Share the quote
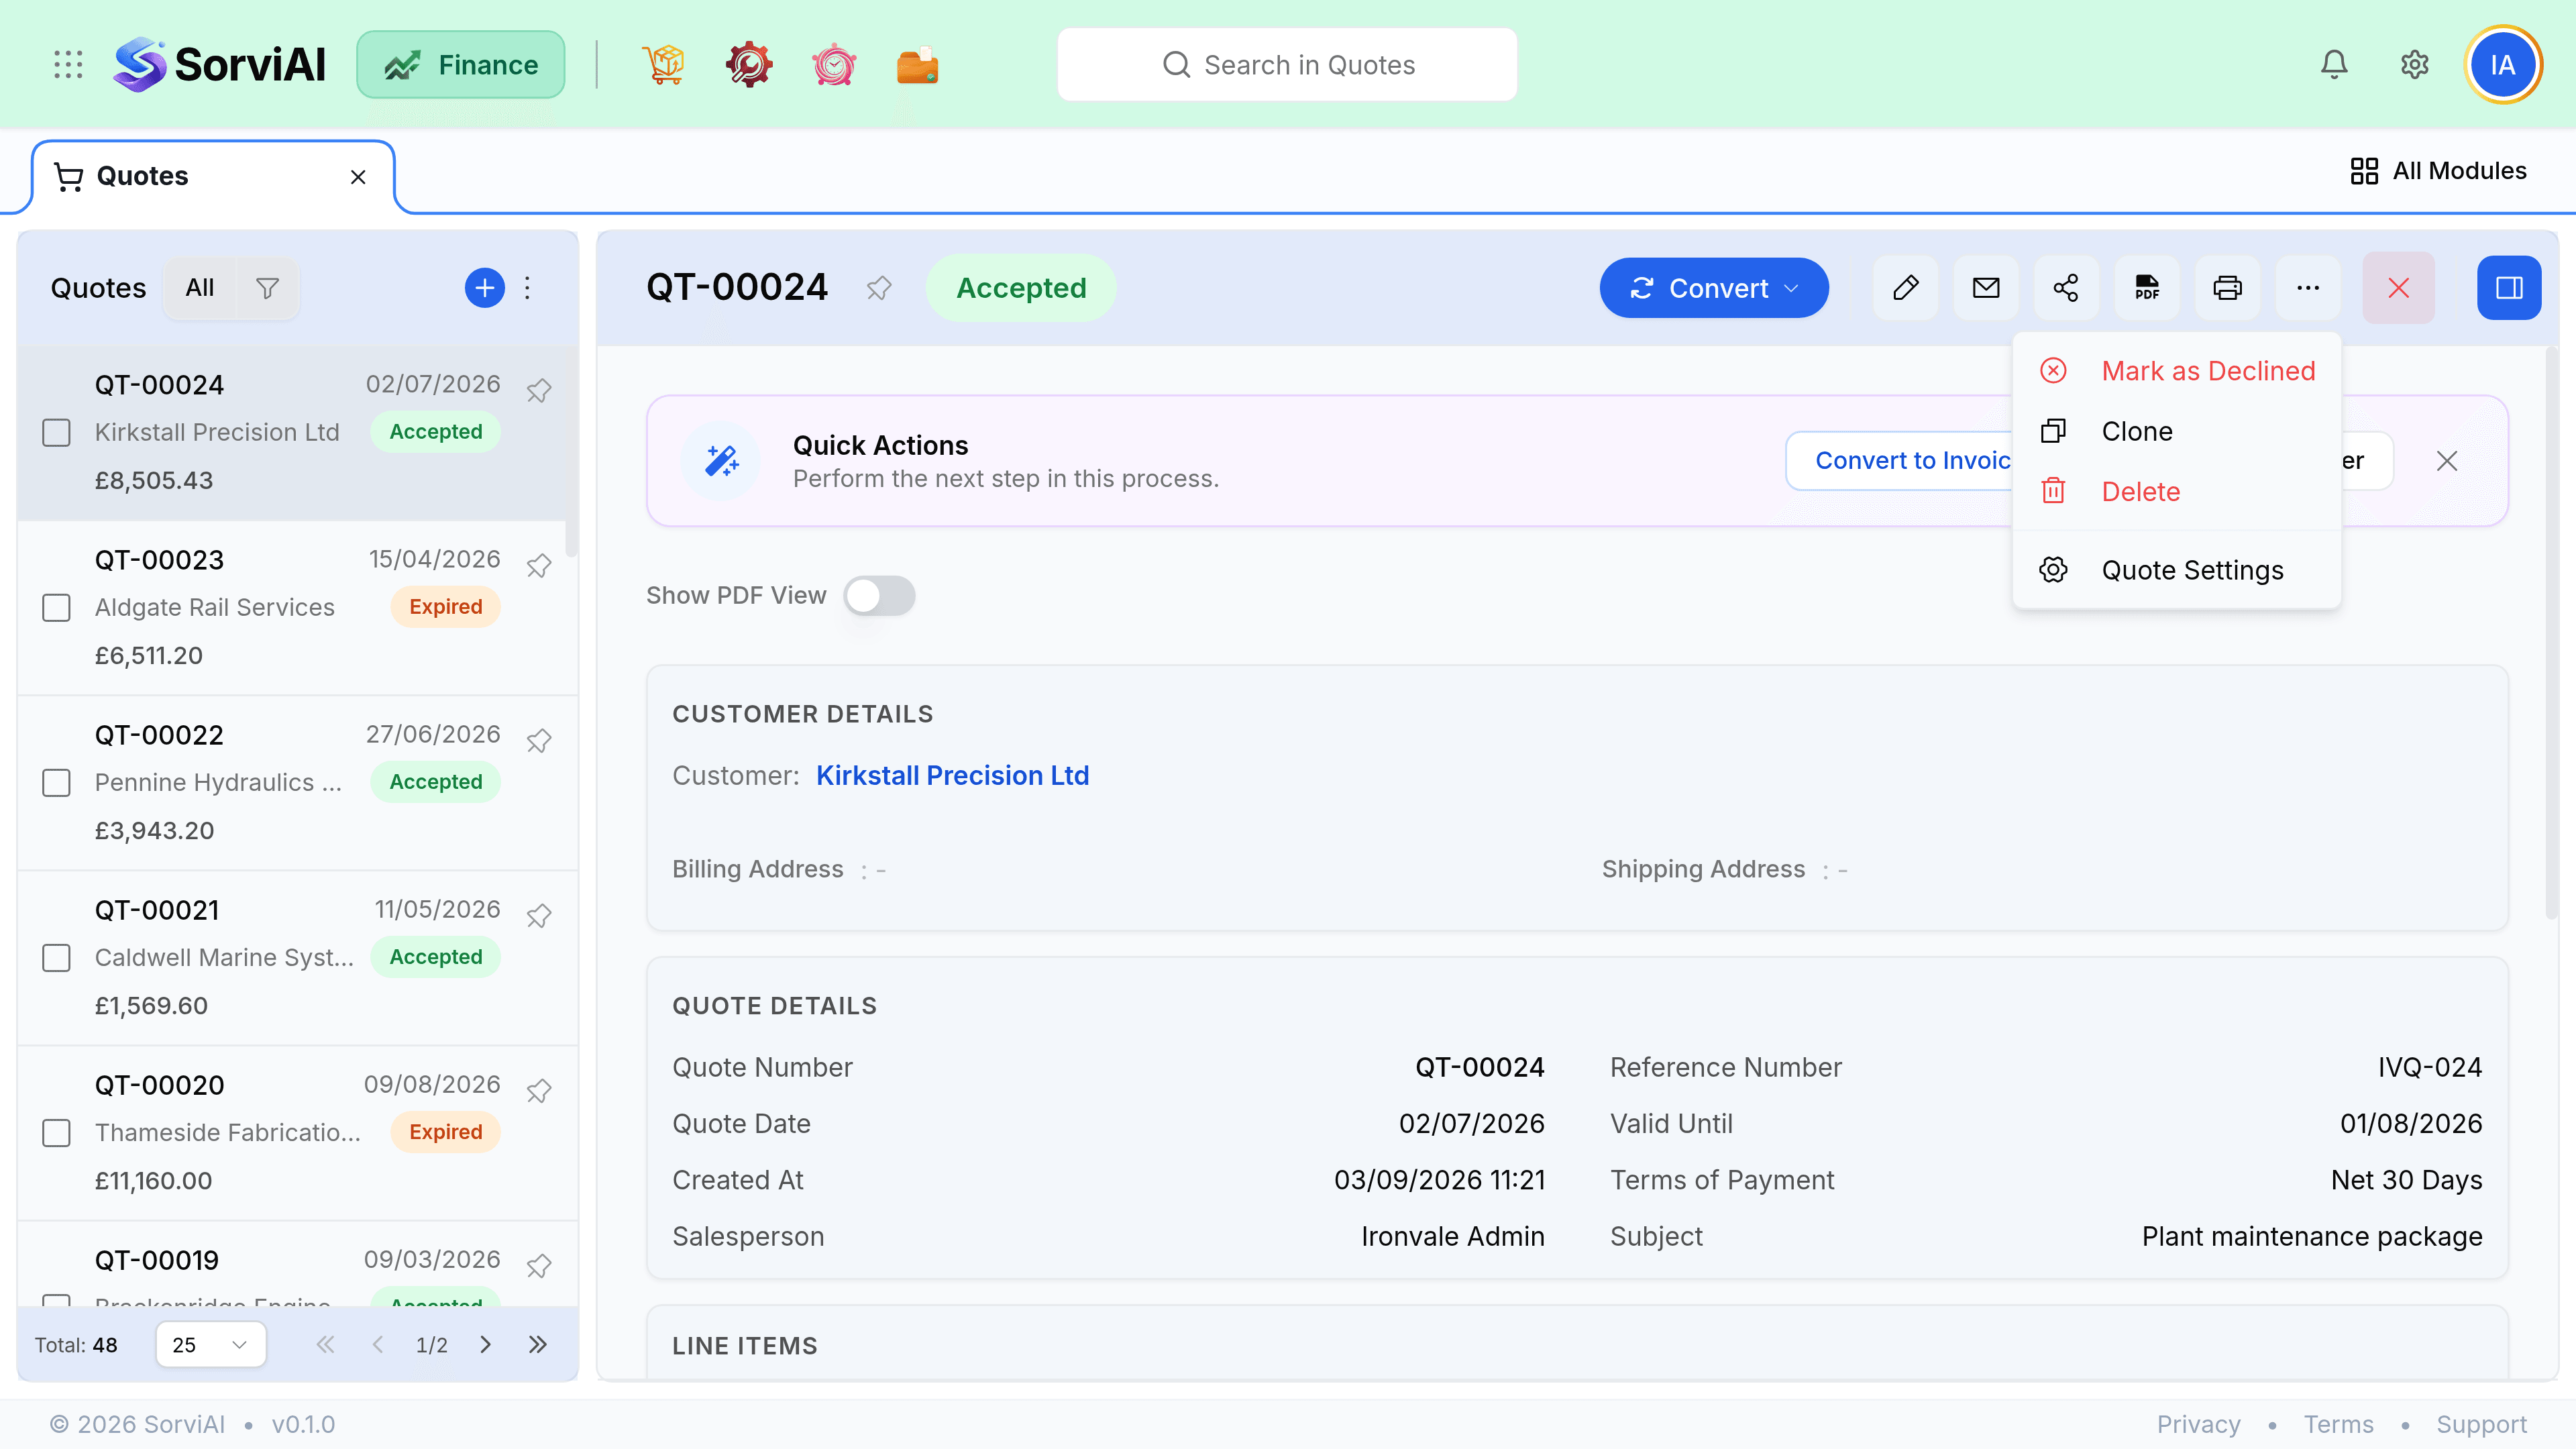 pyautogui.click(x=2066, y=288)
